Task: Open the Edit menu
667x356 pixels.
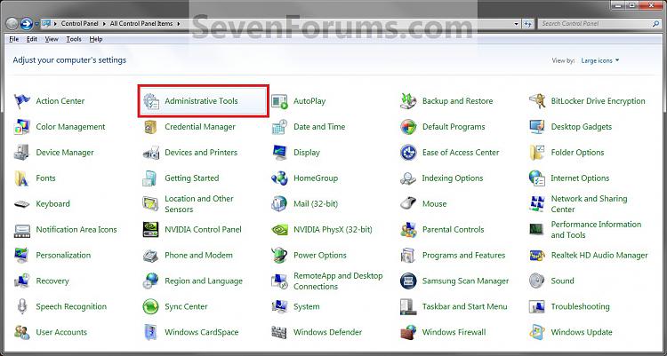Action: [x=32, y=39]
